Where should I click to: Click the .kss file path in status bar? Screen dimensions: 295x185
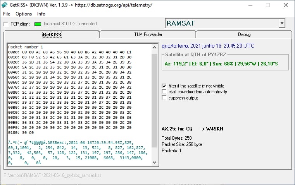click(x=52, y=175)
